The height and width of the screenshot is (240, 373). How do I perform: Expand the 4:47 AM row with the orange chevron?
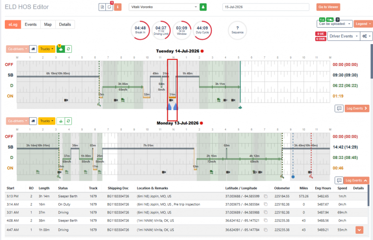coord(359,230)
